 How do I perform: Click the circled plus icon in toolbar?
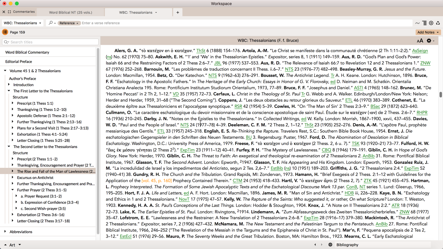(431, 23)
